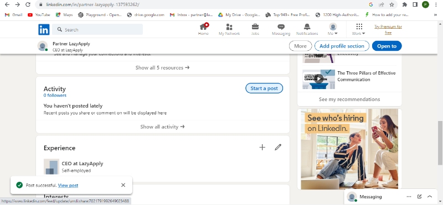Show more bookmarks with the double chevron
The width and height of the screenshot is (443, 205).
coord(435,15)
